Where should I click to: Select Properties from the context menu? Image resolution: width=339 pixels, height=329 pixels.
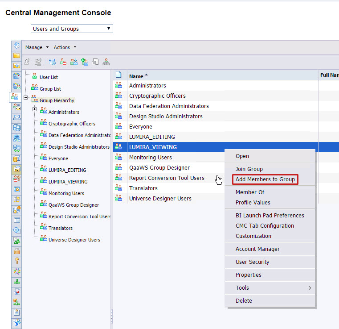point(248,275)
